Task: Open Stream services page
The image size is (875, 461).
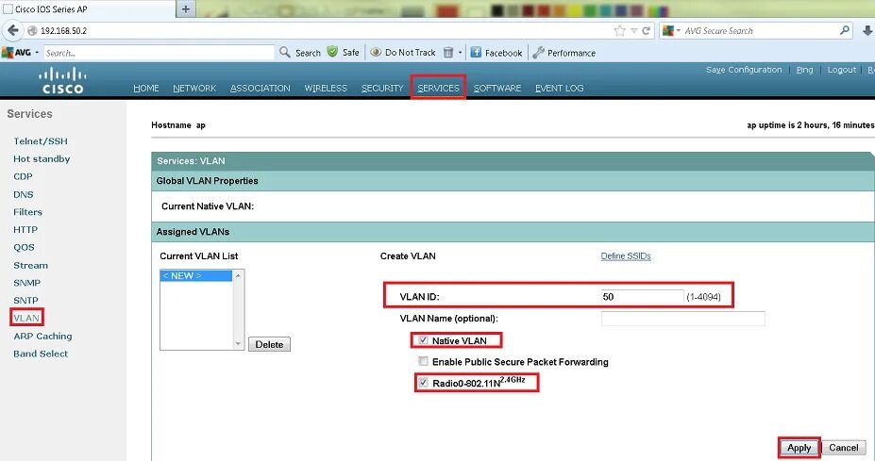Action: pyautogui.click(x=31, y=265)
